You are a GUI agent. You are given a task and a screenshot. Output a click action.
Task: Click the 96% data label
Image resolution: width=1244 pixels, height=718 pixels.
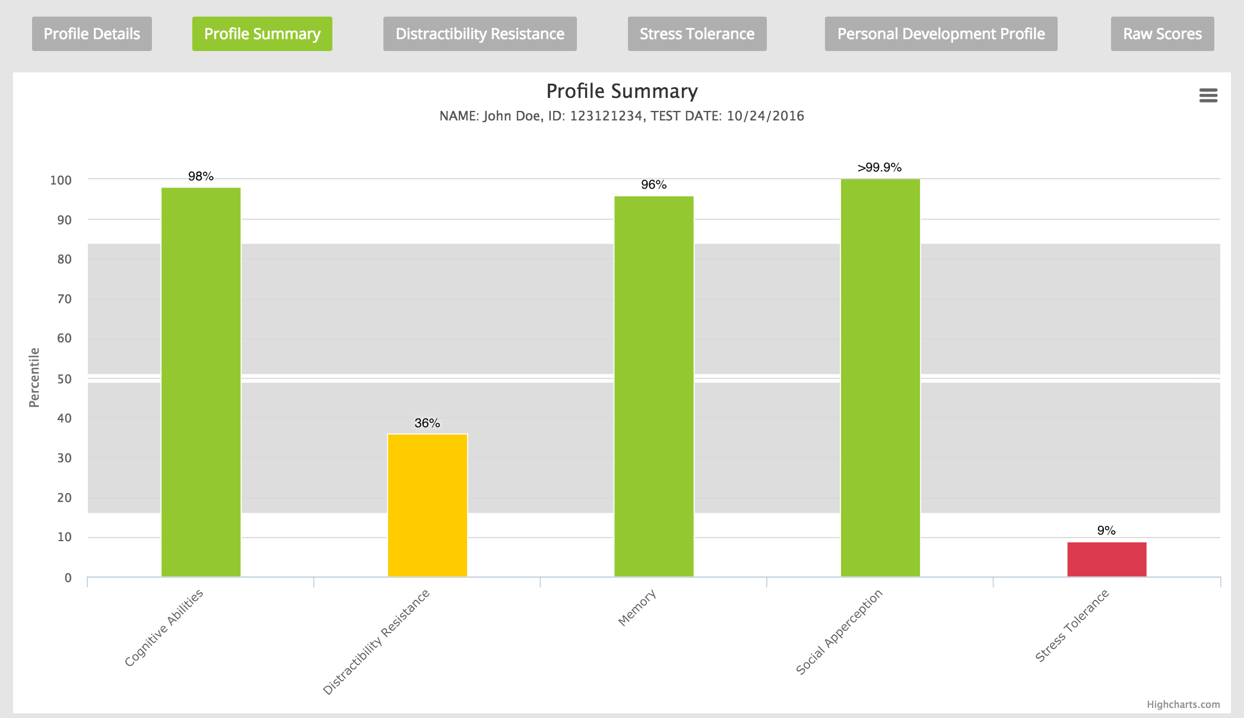coord(654,185)
